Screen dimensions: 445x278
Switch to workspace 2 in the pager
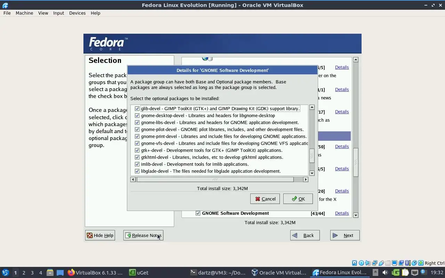point(24,272)
